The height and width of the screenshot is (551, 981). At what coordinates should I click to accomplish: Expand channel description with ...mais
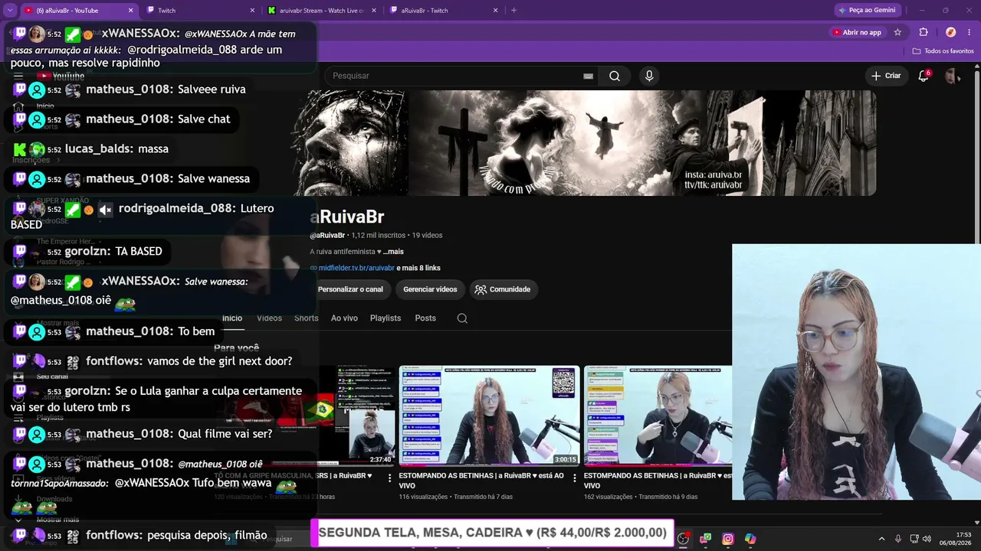click(393, 252)
